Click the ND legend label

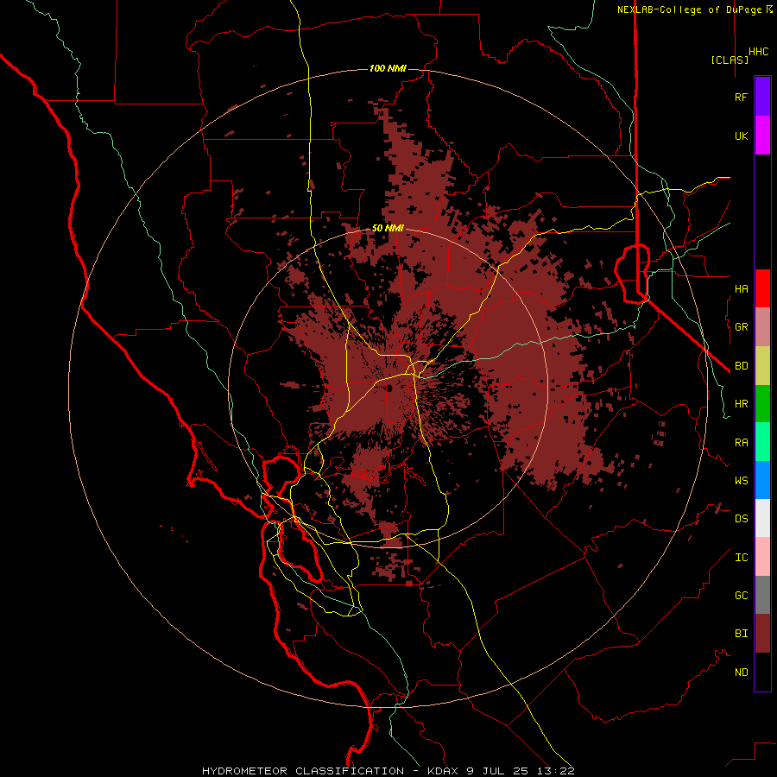pos(741,672)
